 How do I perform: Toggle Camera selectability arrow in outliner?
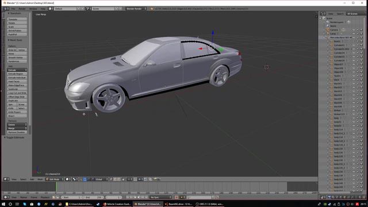358,30
